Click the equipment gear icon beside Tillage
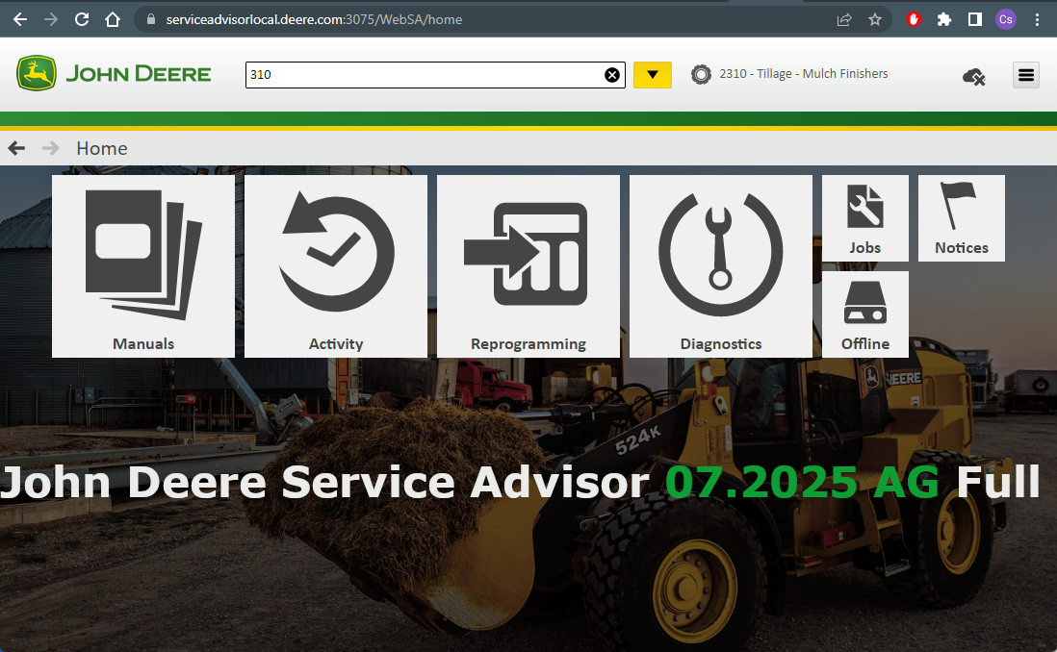This screenshot has width=1057, height=652. pyautogui.click(x=701, y=73)
